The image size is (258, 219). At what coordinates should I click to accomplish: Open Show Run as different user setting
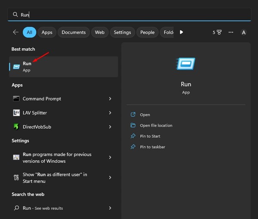(x=64, y=178)
